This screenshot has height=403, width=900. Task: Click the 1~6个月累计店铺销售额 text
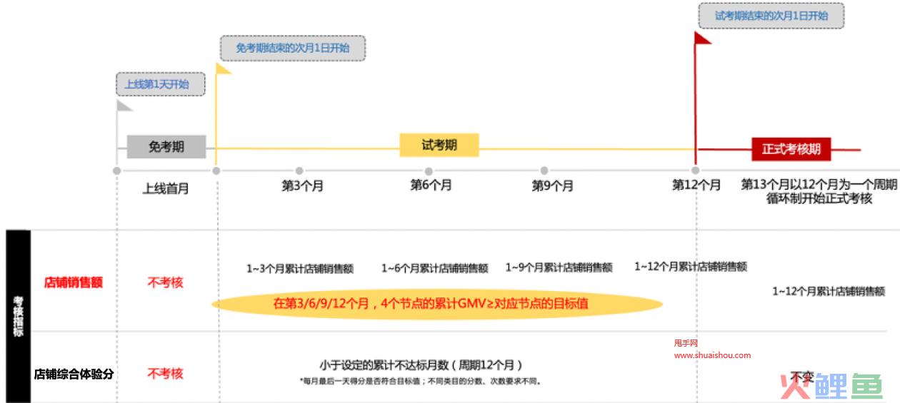point(434,268)
